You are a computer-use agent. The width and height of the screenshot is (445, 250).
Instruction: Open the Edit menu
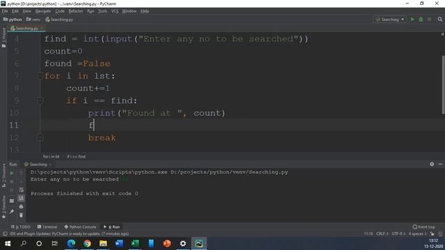pyautogui.click(x=15, y=11)
